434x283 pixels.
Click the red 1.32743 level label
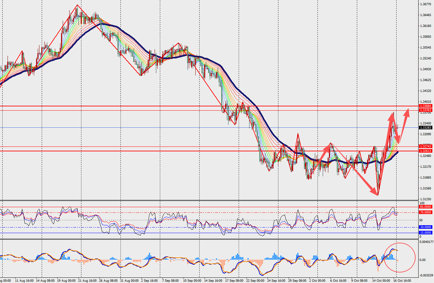(426, 146)
